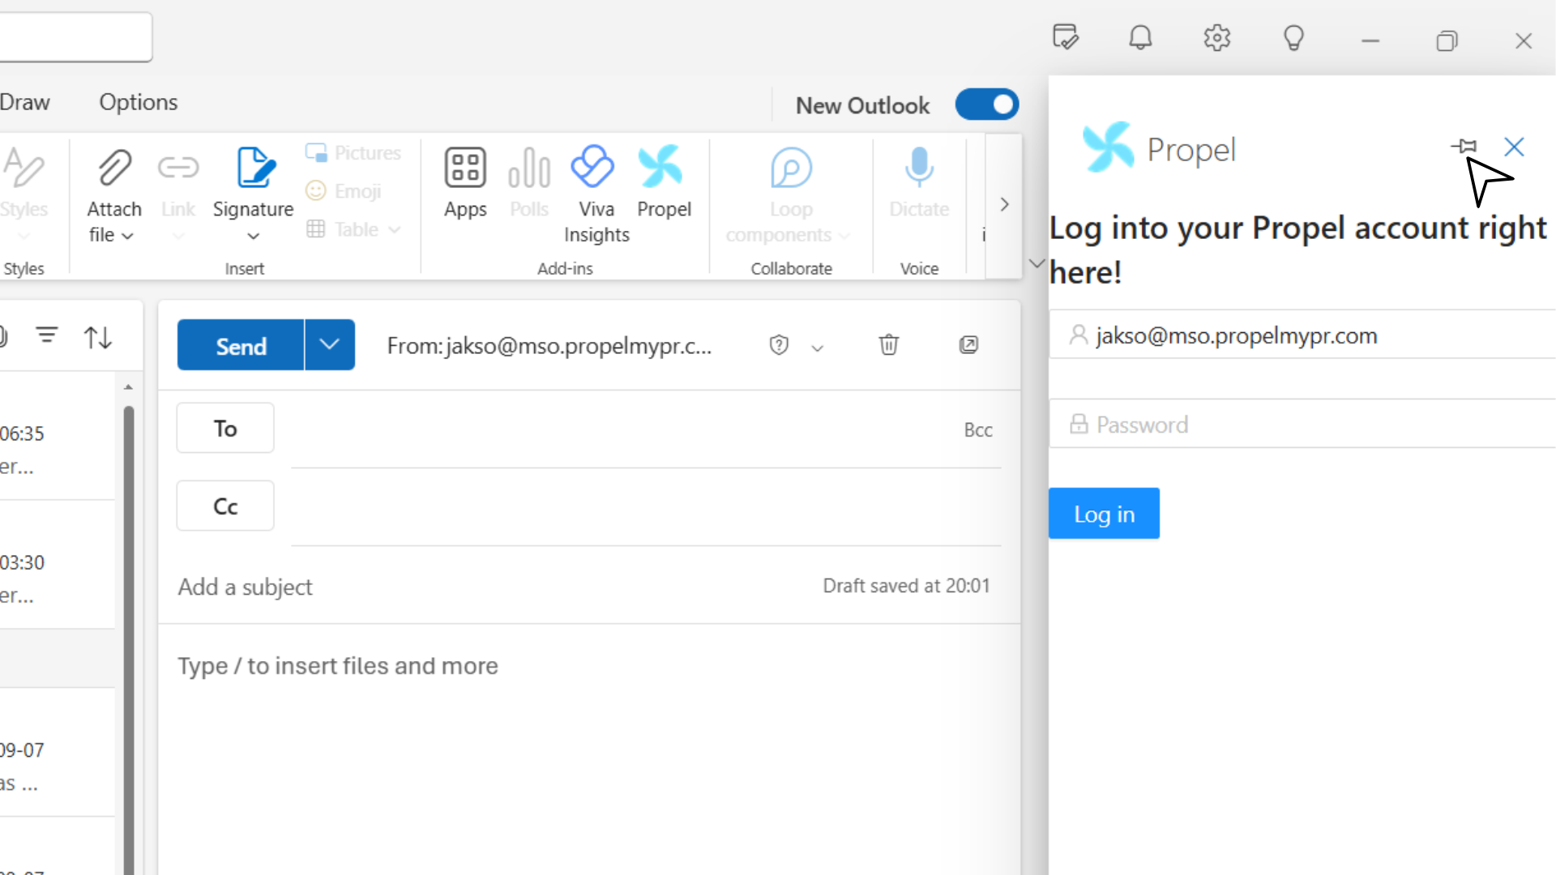Send the email
Image resolution: width=1556 pixels, height=875 pixels.
pyautogui.click(x=241, y=345)
